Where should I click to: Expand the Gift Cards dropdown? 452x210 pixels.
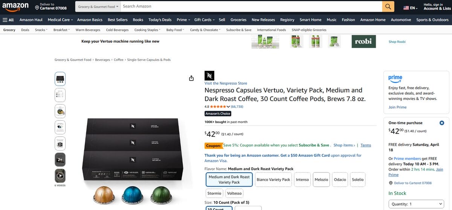point(204,20)
